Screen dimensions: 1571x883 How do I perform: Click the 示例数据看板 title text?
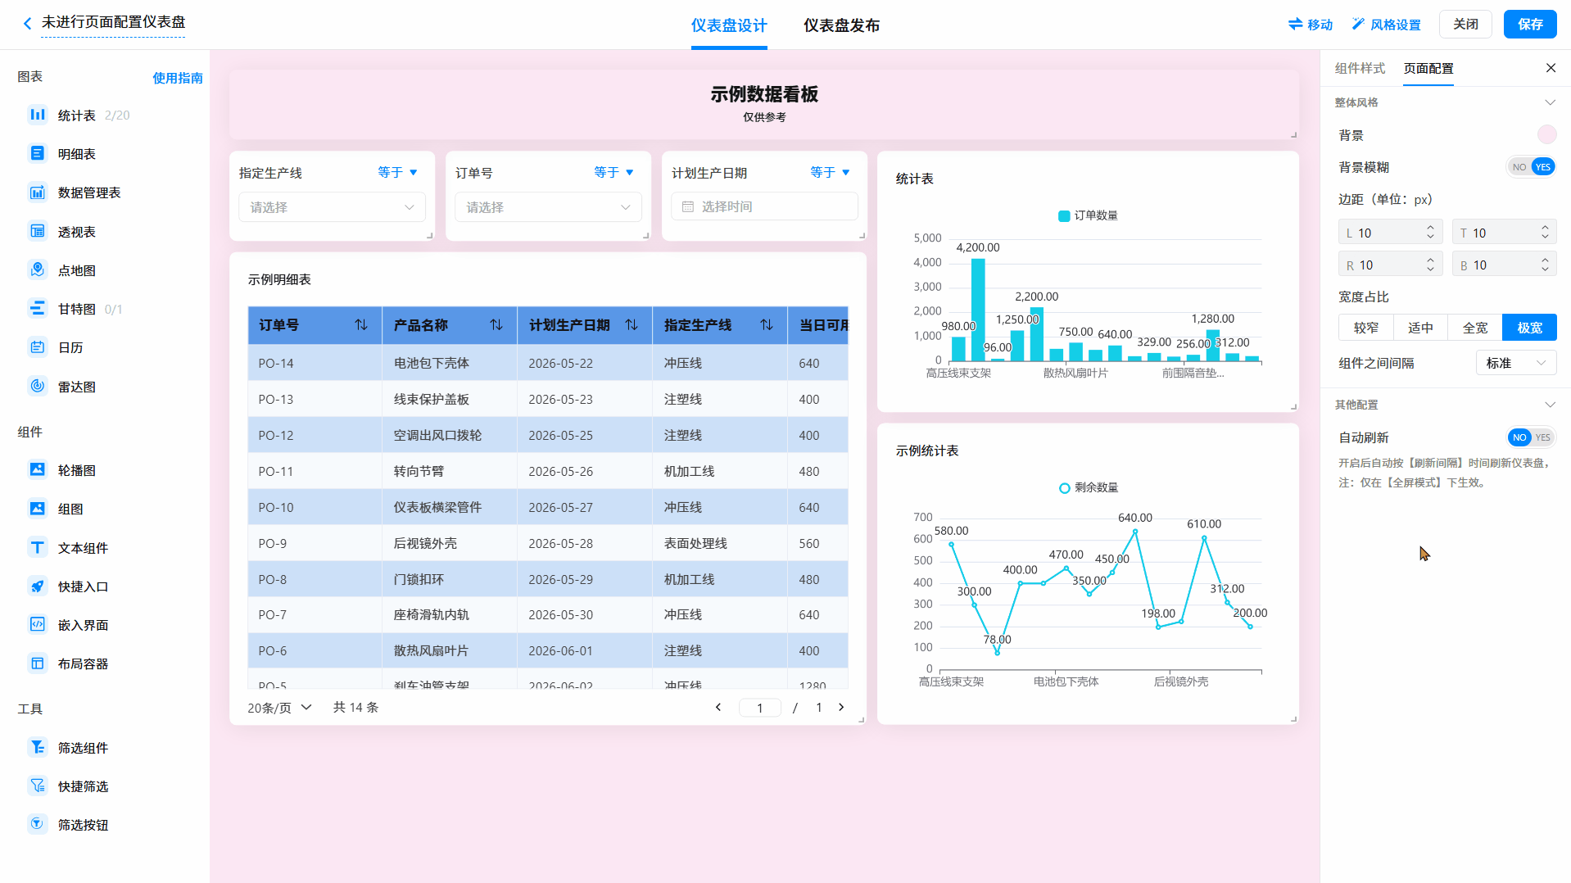pos(764,94)
